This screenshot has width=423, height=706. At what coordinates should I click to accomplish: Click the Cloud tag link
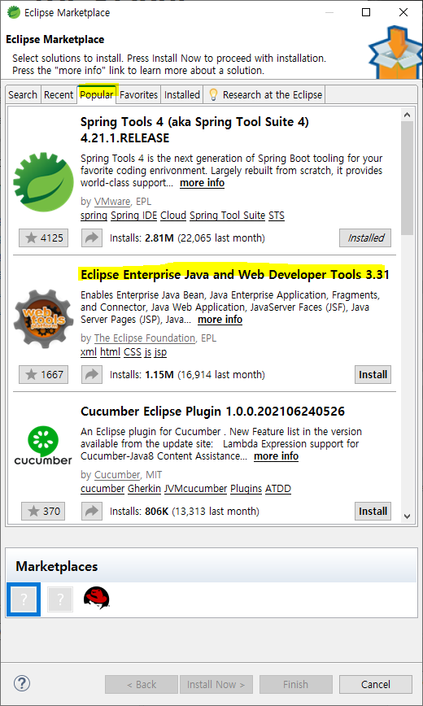pyautogui.click(x=173, y=216)
